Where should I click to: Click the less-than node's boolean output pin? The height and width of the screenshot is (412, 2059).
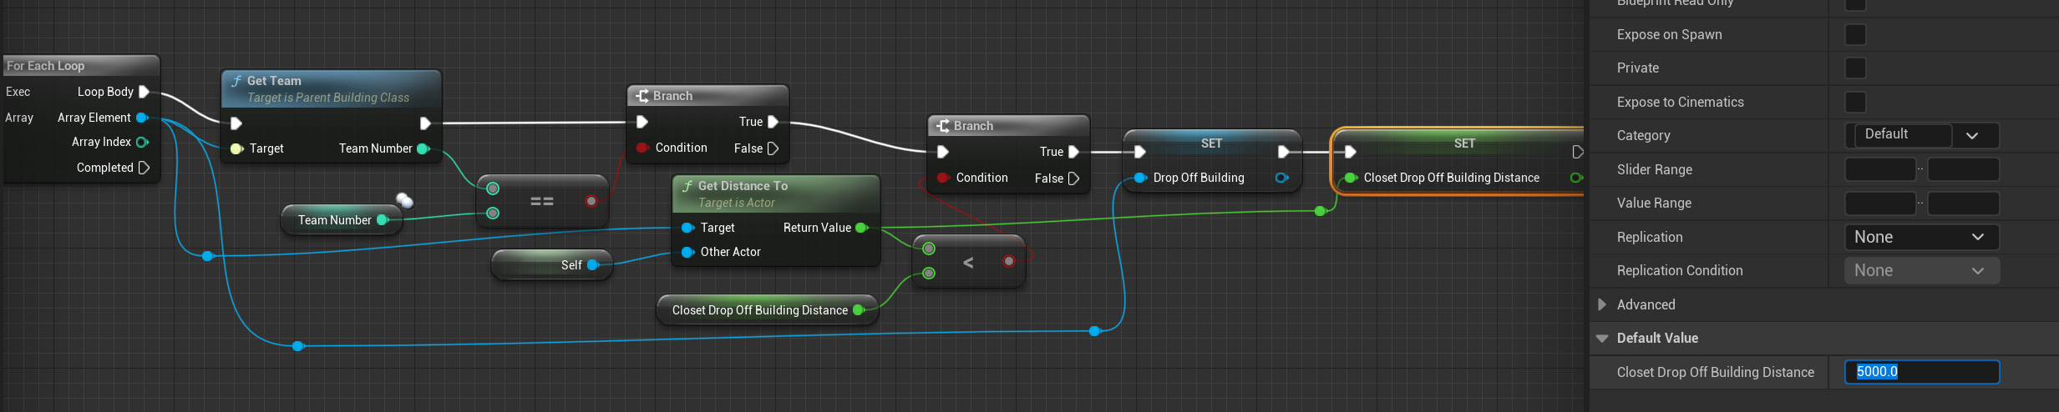(x=1009, y=261)
